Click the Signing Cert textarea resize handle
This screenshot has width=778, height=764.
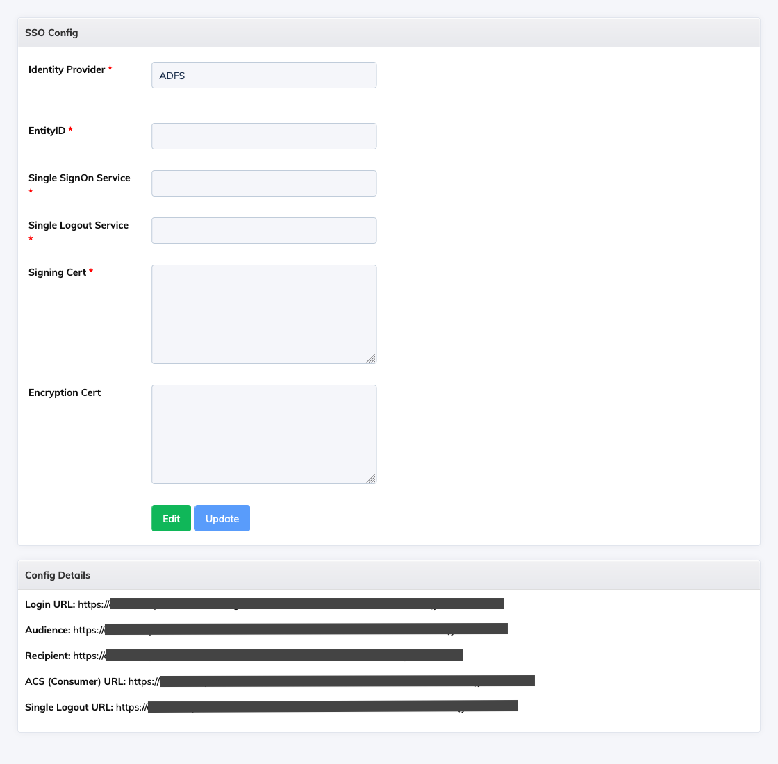(x=371, y=358)
